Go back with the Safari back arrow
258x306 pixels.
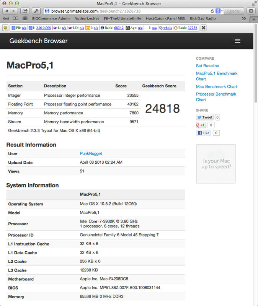(7, 11)
